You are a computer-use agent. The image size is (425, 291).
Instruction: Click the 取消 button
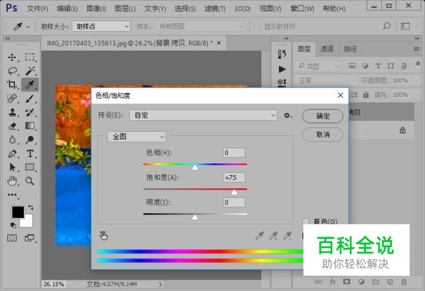(x=322, y=134)
